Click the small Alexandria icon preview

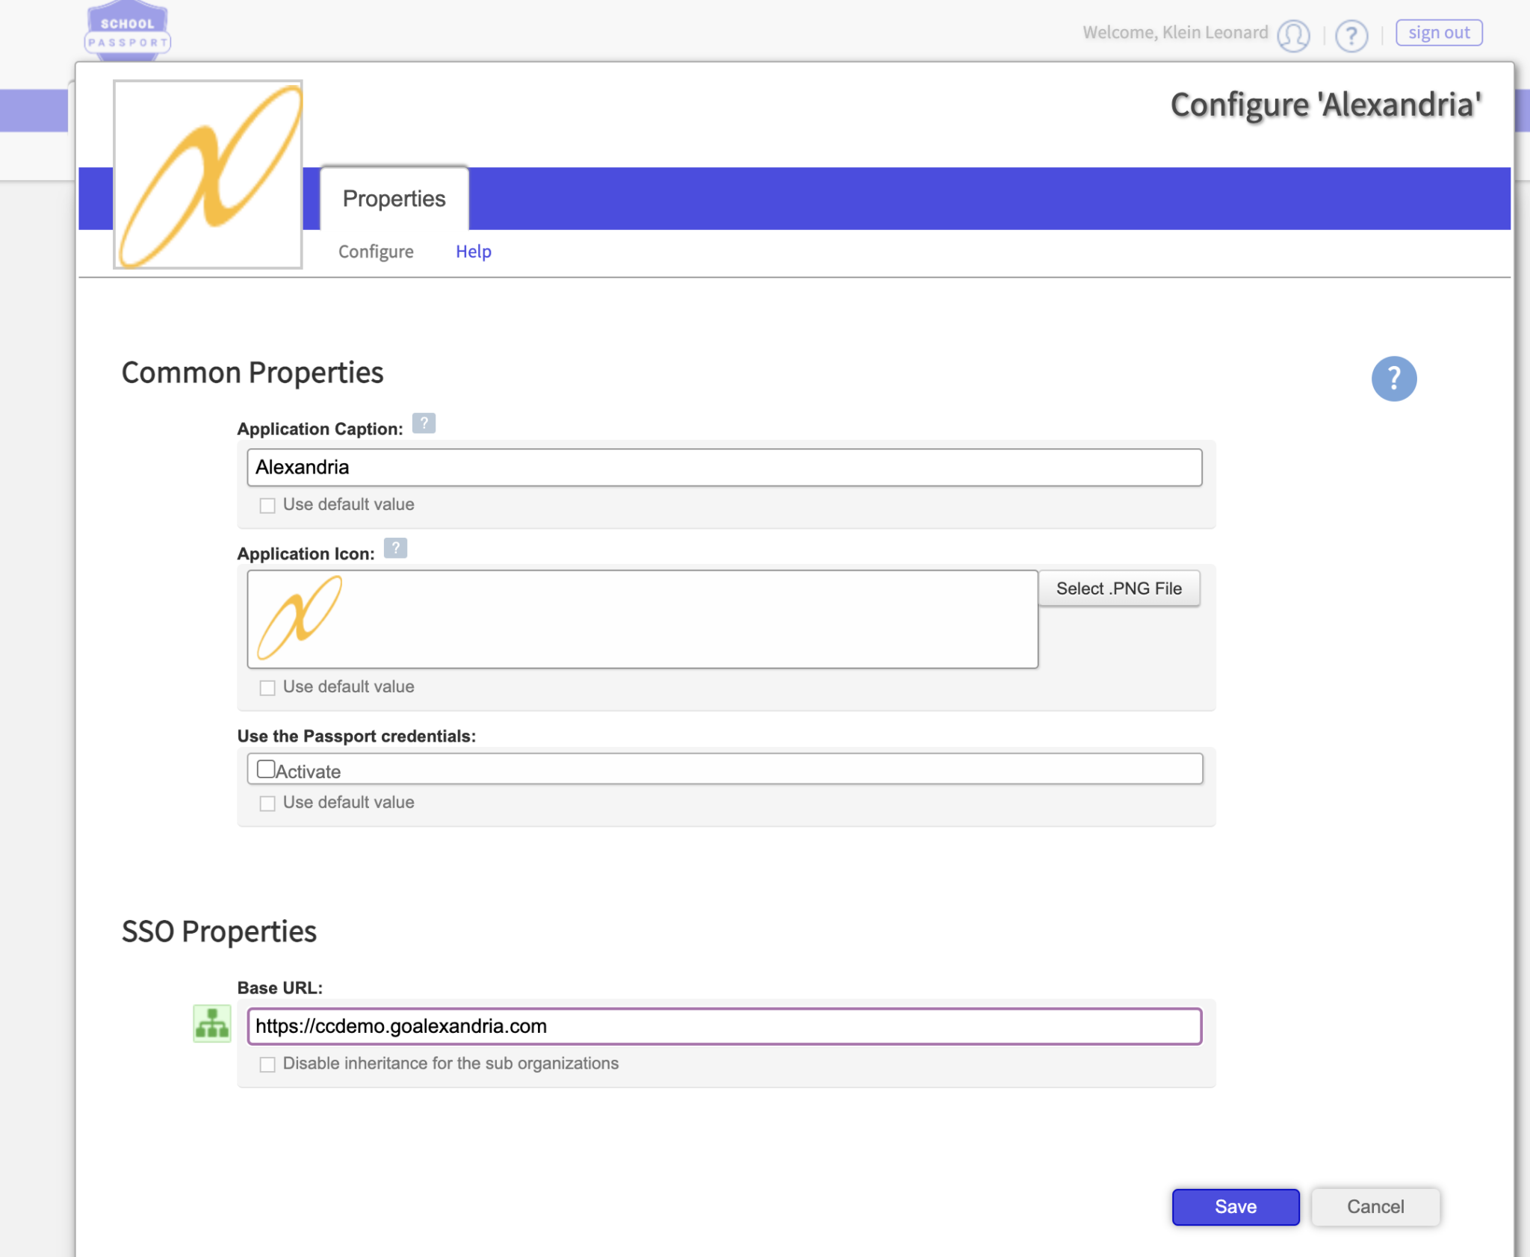(299, 618)
